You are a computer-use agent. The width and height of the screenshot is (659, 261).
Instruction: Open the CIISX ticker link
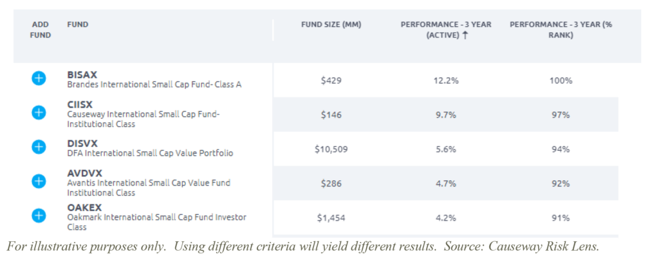tap(81, 104)
